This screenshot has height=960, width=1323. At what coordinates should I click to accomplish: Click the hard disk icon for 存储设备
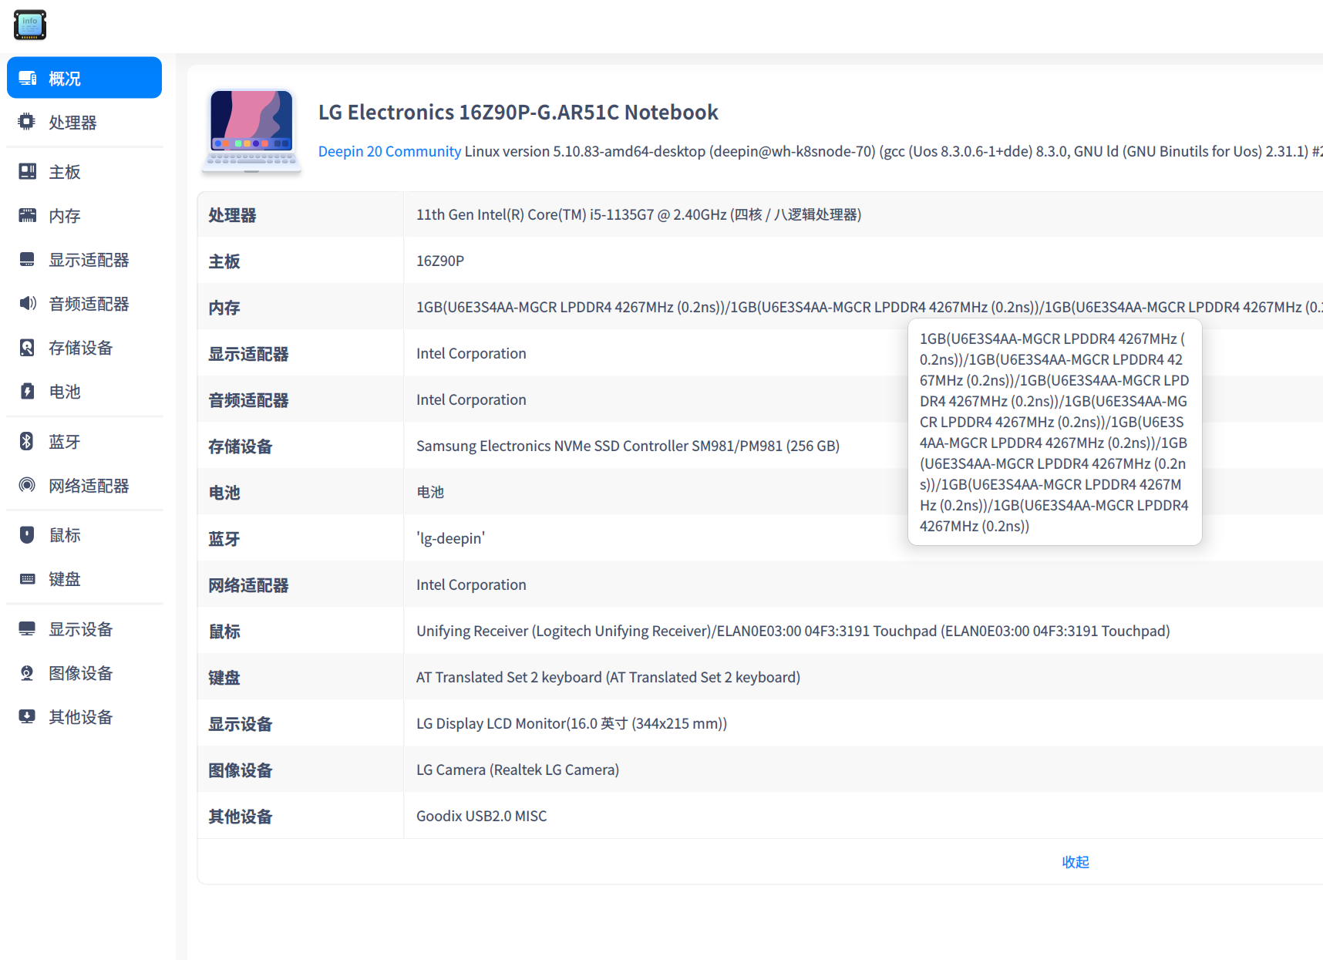(28, 347)
